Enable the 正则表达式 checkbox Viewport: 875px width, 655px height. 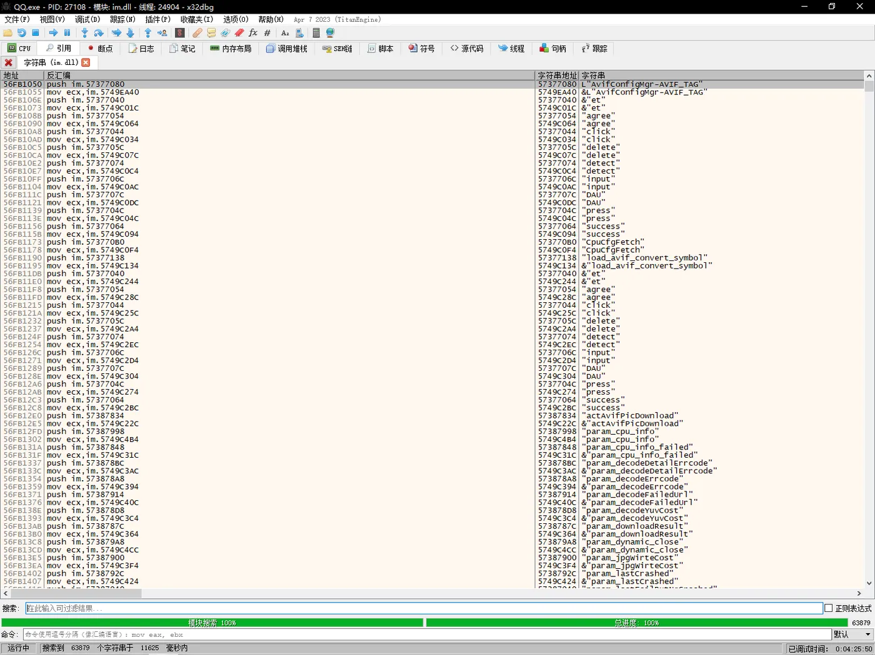point(829,608)
